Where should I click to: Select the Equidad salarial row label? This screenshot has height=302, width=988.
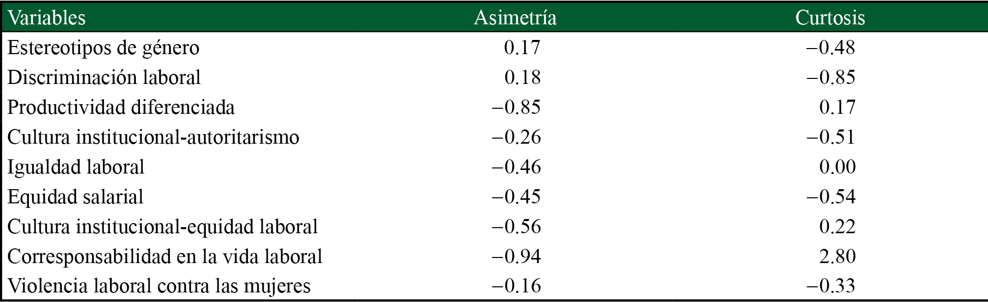click(x=76, y=197)
